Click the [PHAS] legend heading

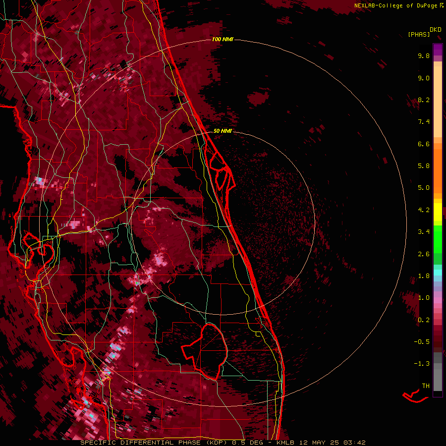419,34
